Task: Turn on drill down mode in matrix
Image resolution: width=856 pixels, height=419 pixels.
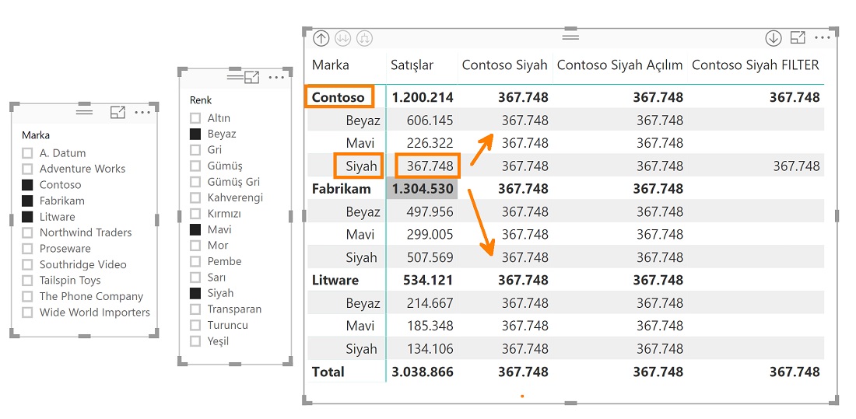Action: [774, 38]
